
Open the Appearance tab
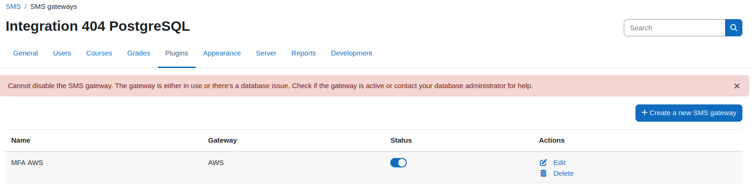[x=222, y=53]
